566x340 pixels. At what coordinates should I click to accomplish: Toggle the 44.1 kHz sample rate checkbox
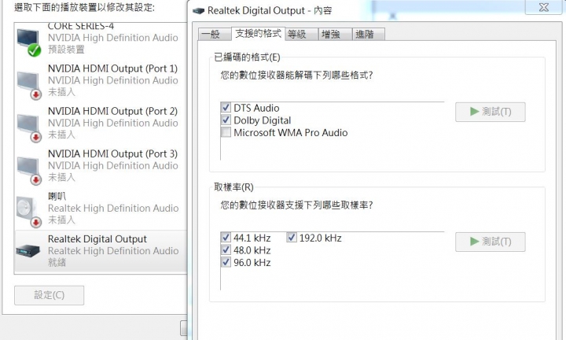point(226,238)
